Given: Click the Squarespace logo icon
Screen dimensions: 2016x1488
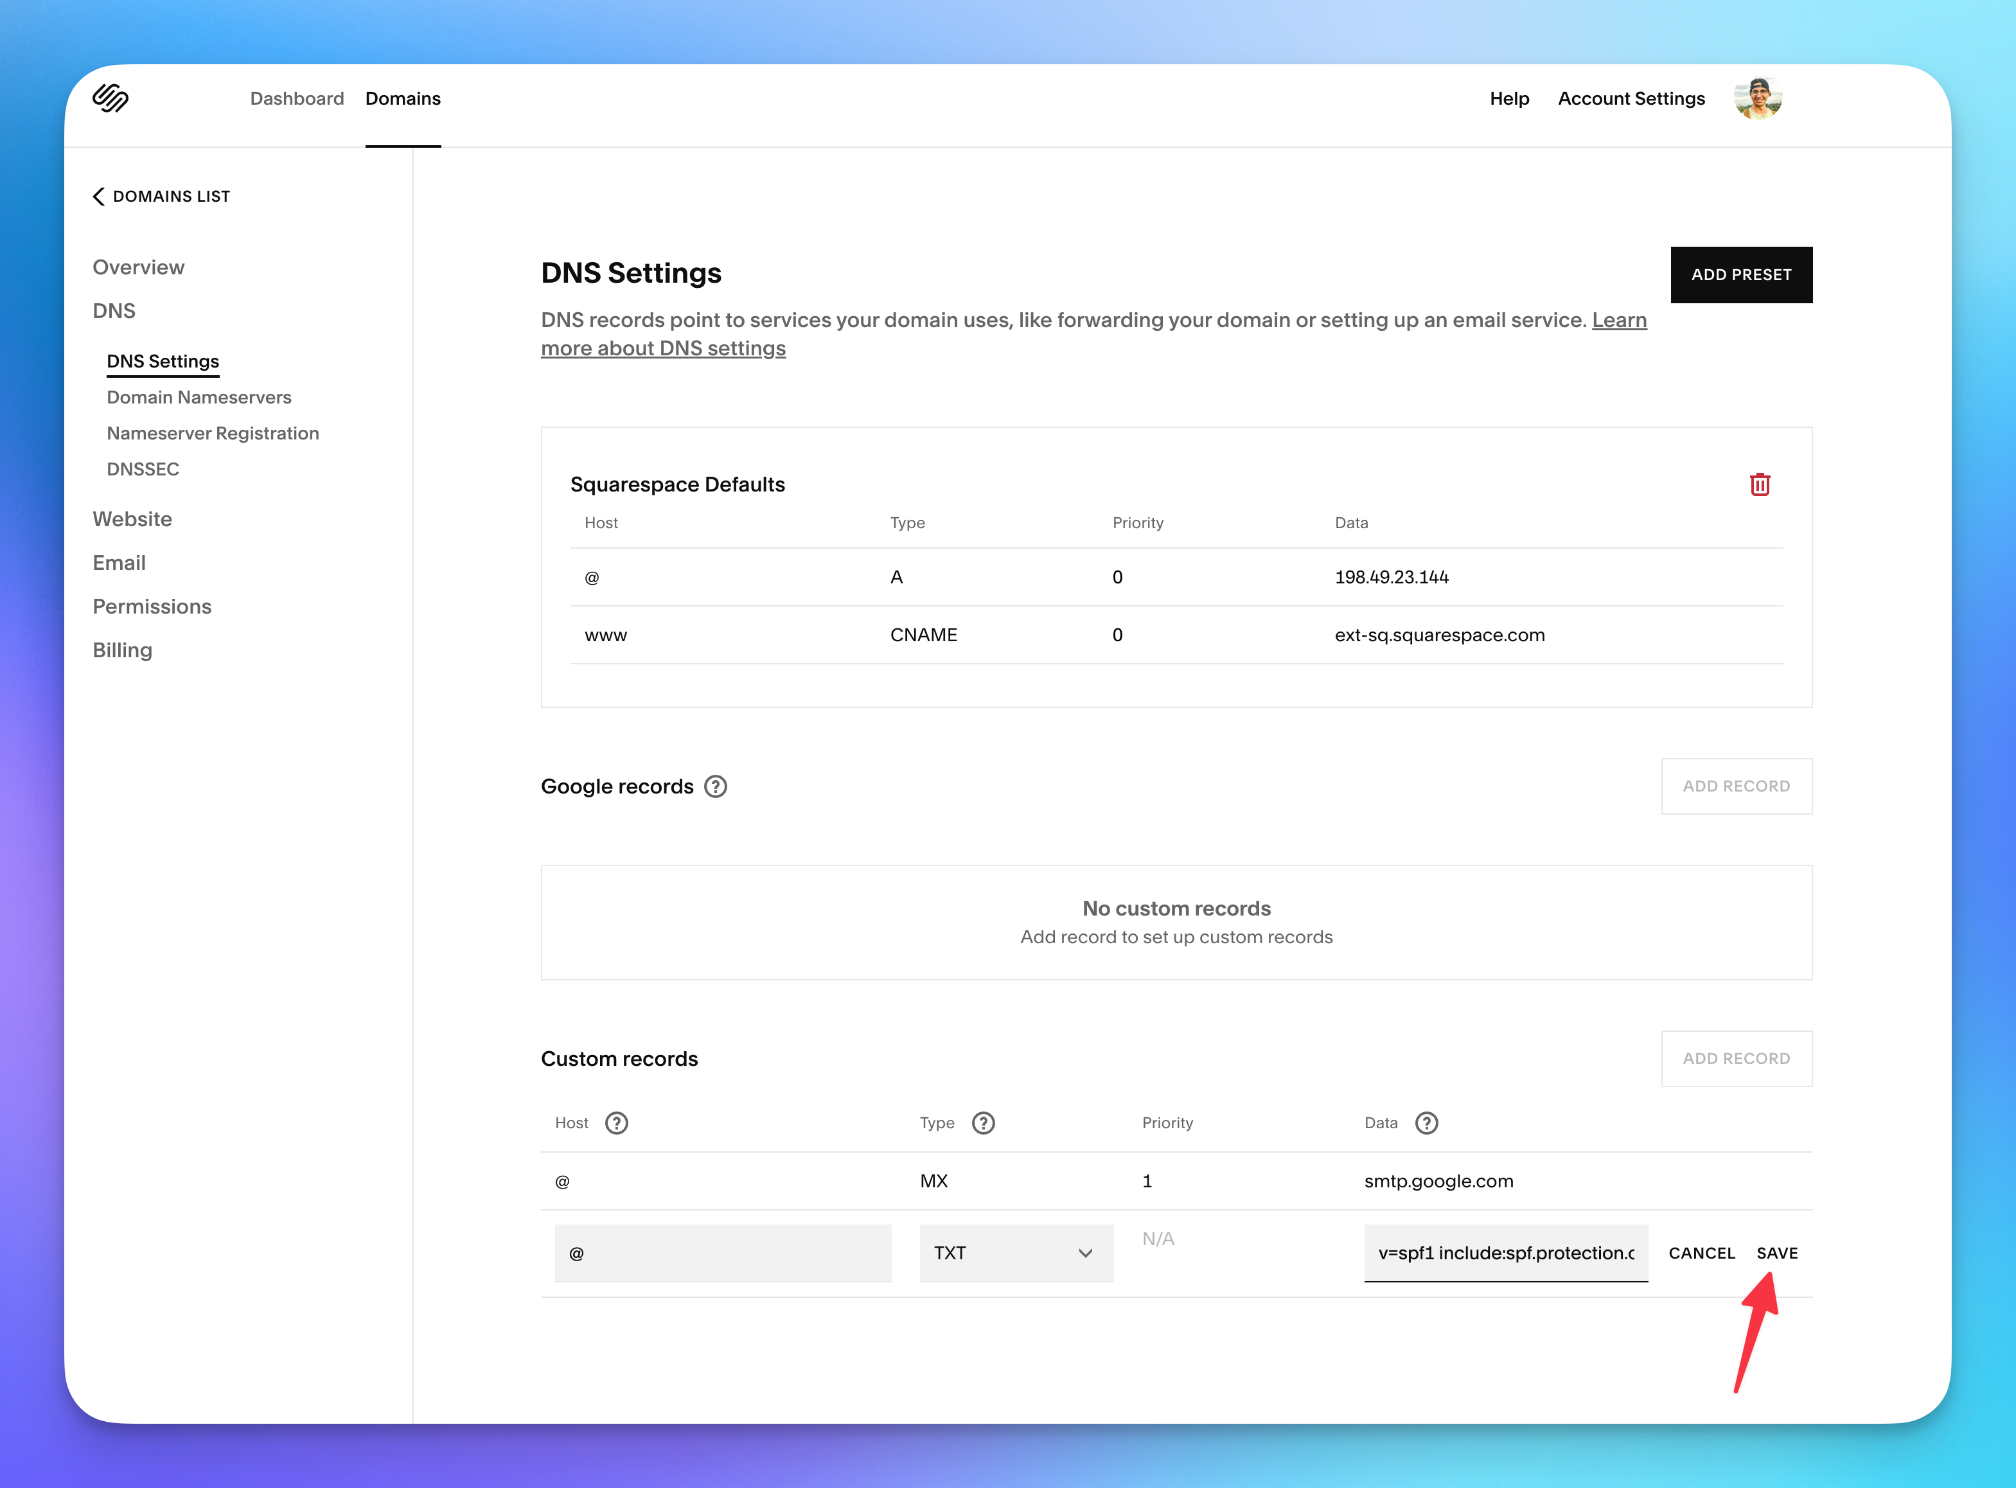Looking at the screenshot, I should pos(110,97).
